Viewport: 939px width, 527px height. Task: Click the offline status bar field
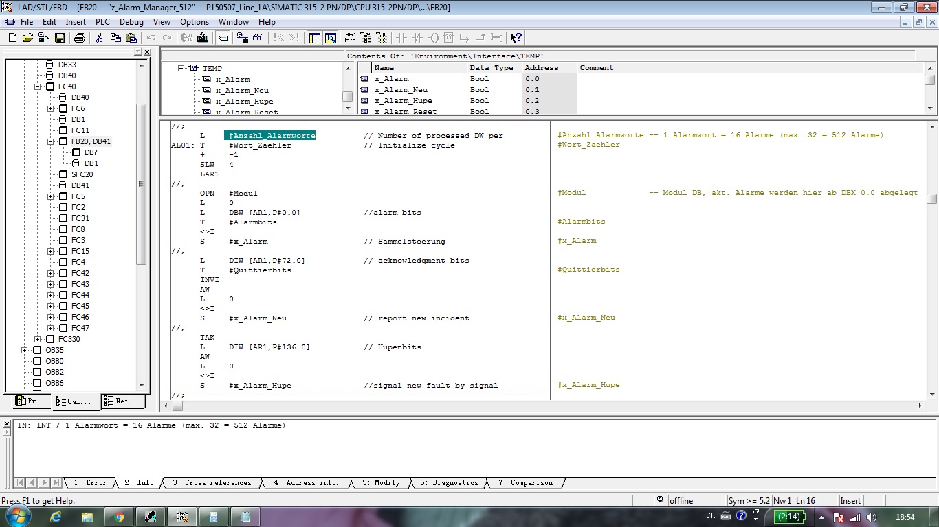point(696,500)
